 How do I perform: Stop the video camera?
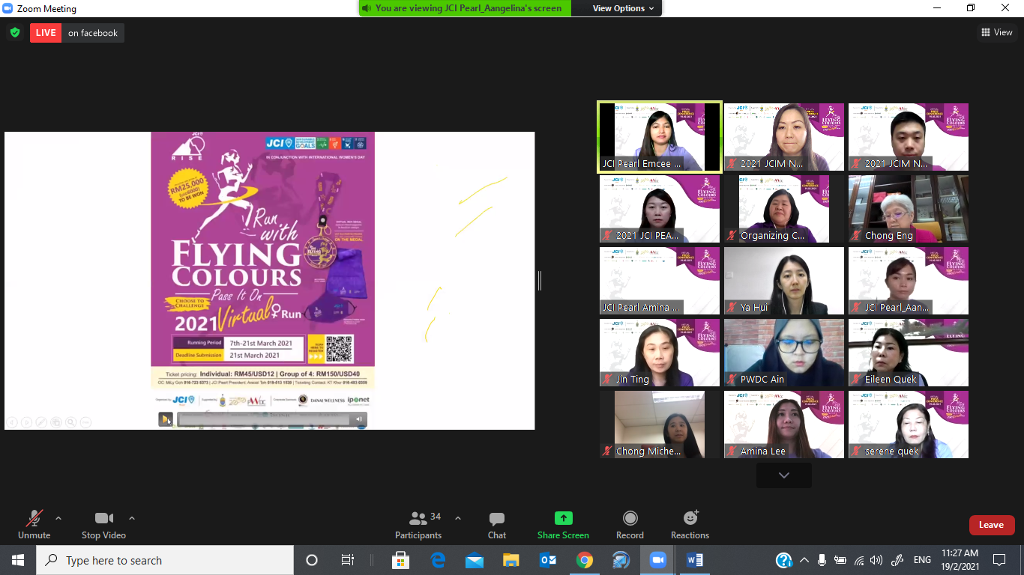pyautogui.click(x=103, y=525)
